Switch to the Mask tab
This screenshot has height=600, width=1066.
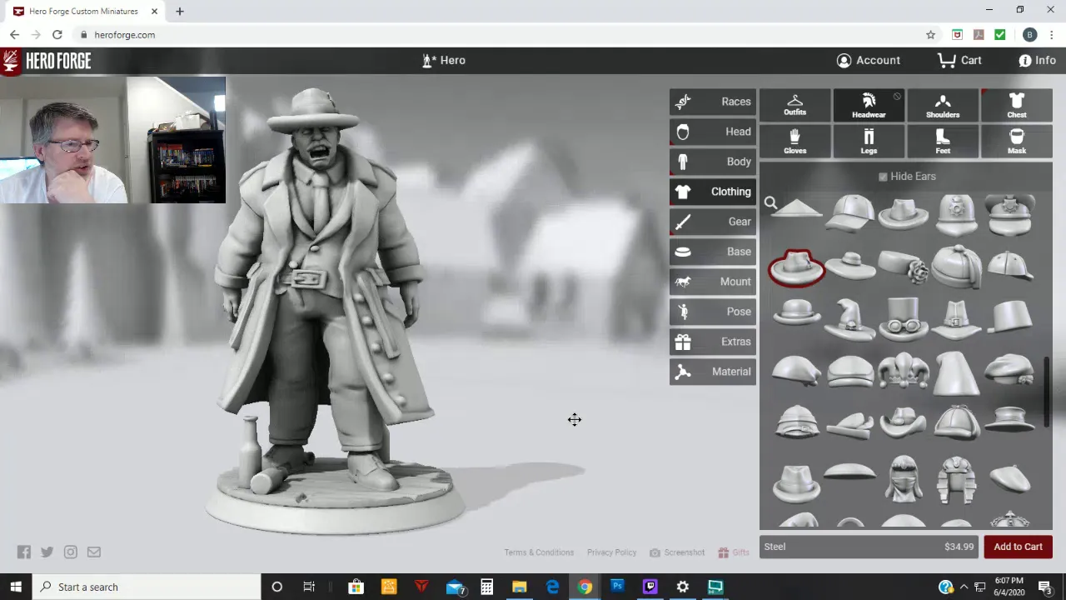coord(1017,141)
